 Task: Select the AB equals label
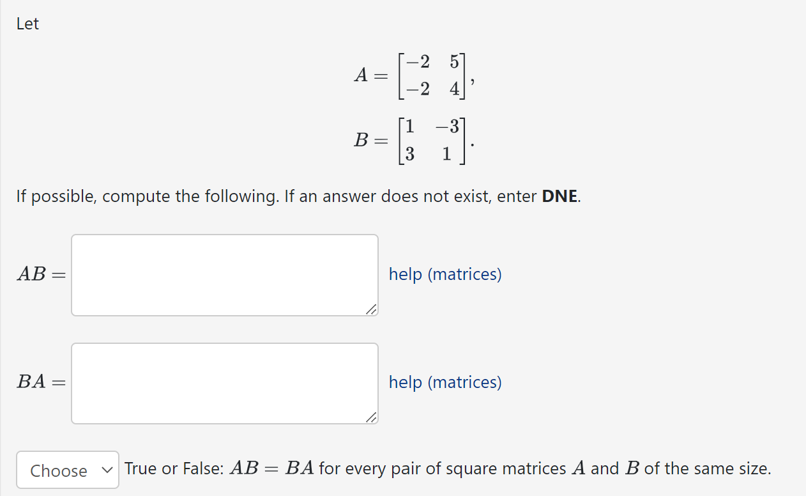pyautogui.click(x=40, y=275)
